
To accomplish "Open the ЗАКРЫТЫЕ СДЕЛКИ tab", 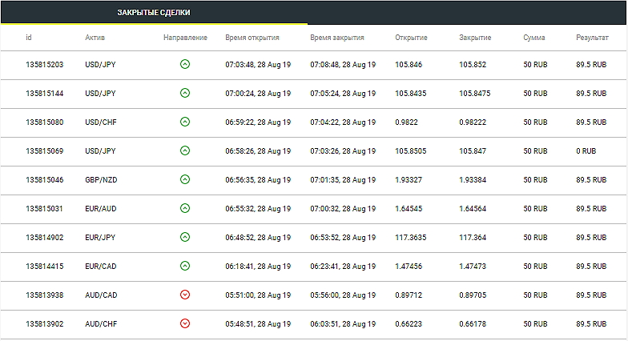I will [154, 13].
